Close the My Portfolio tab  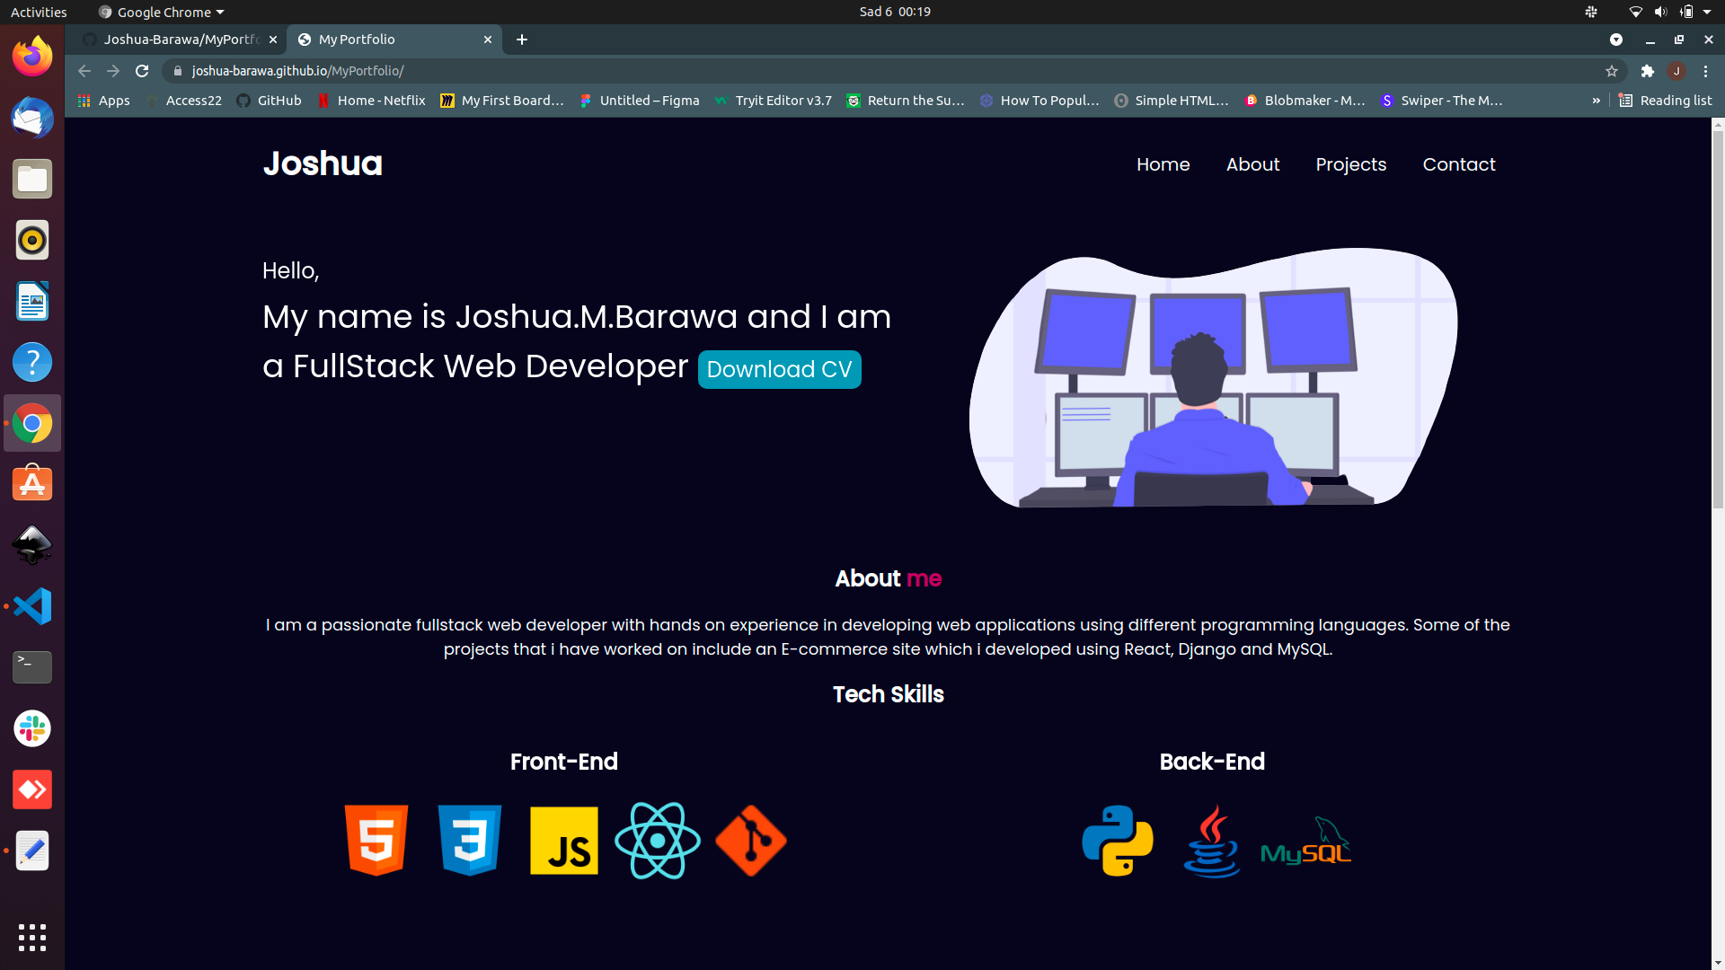click(488, 40)
